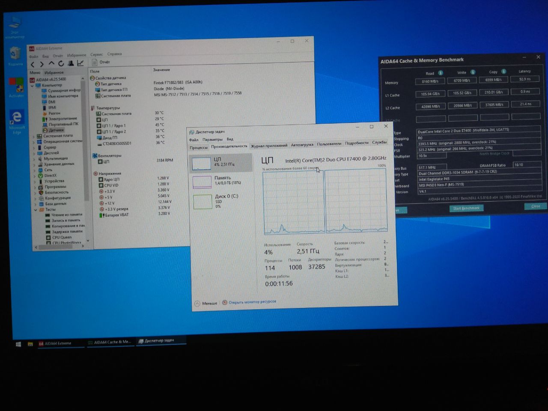
Task: Open the Microsoft Edge desktop icon
Action: 16,122
